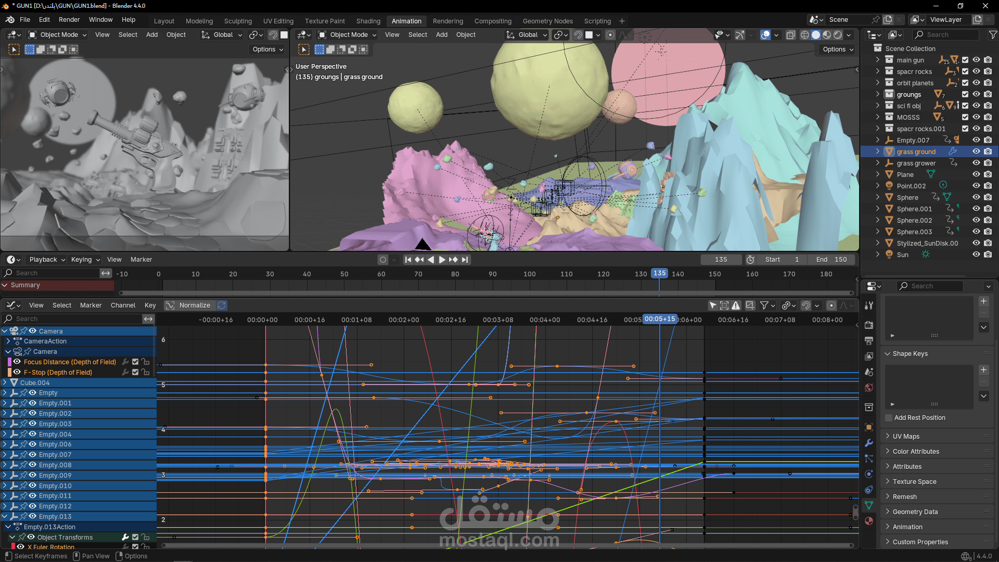Open the Render properties tab
This screenshot has width=999, height=562.
point(868,325)
